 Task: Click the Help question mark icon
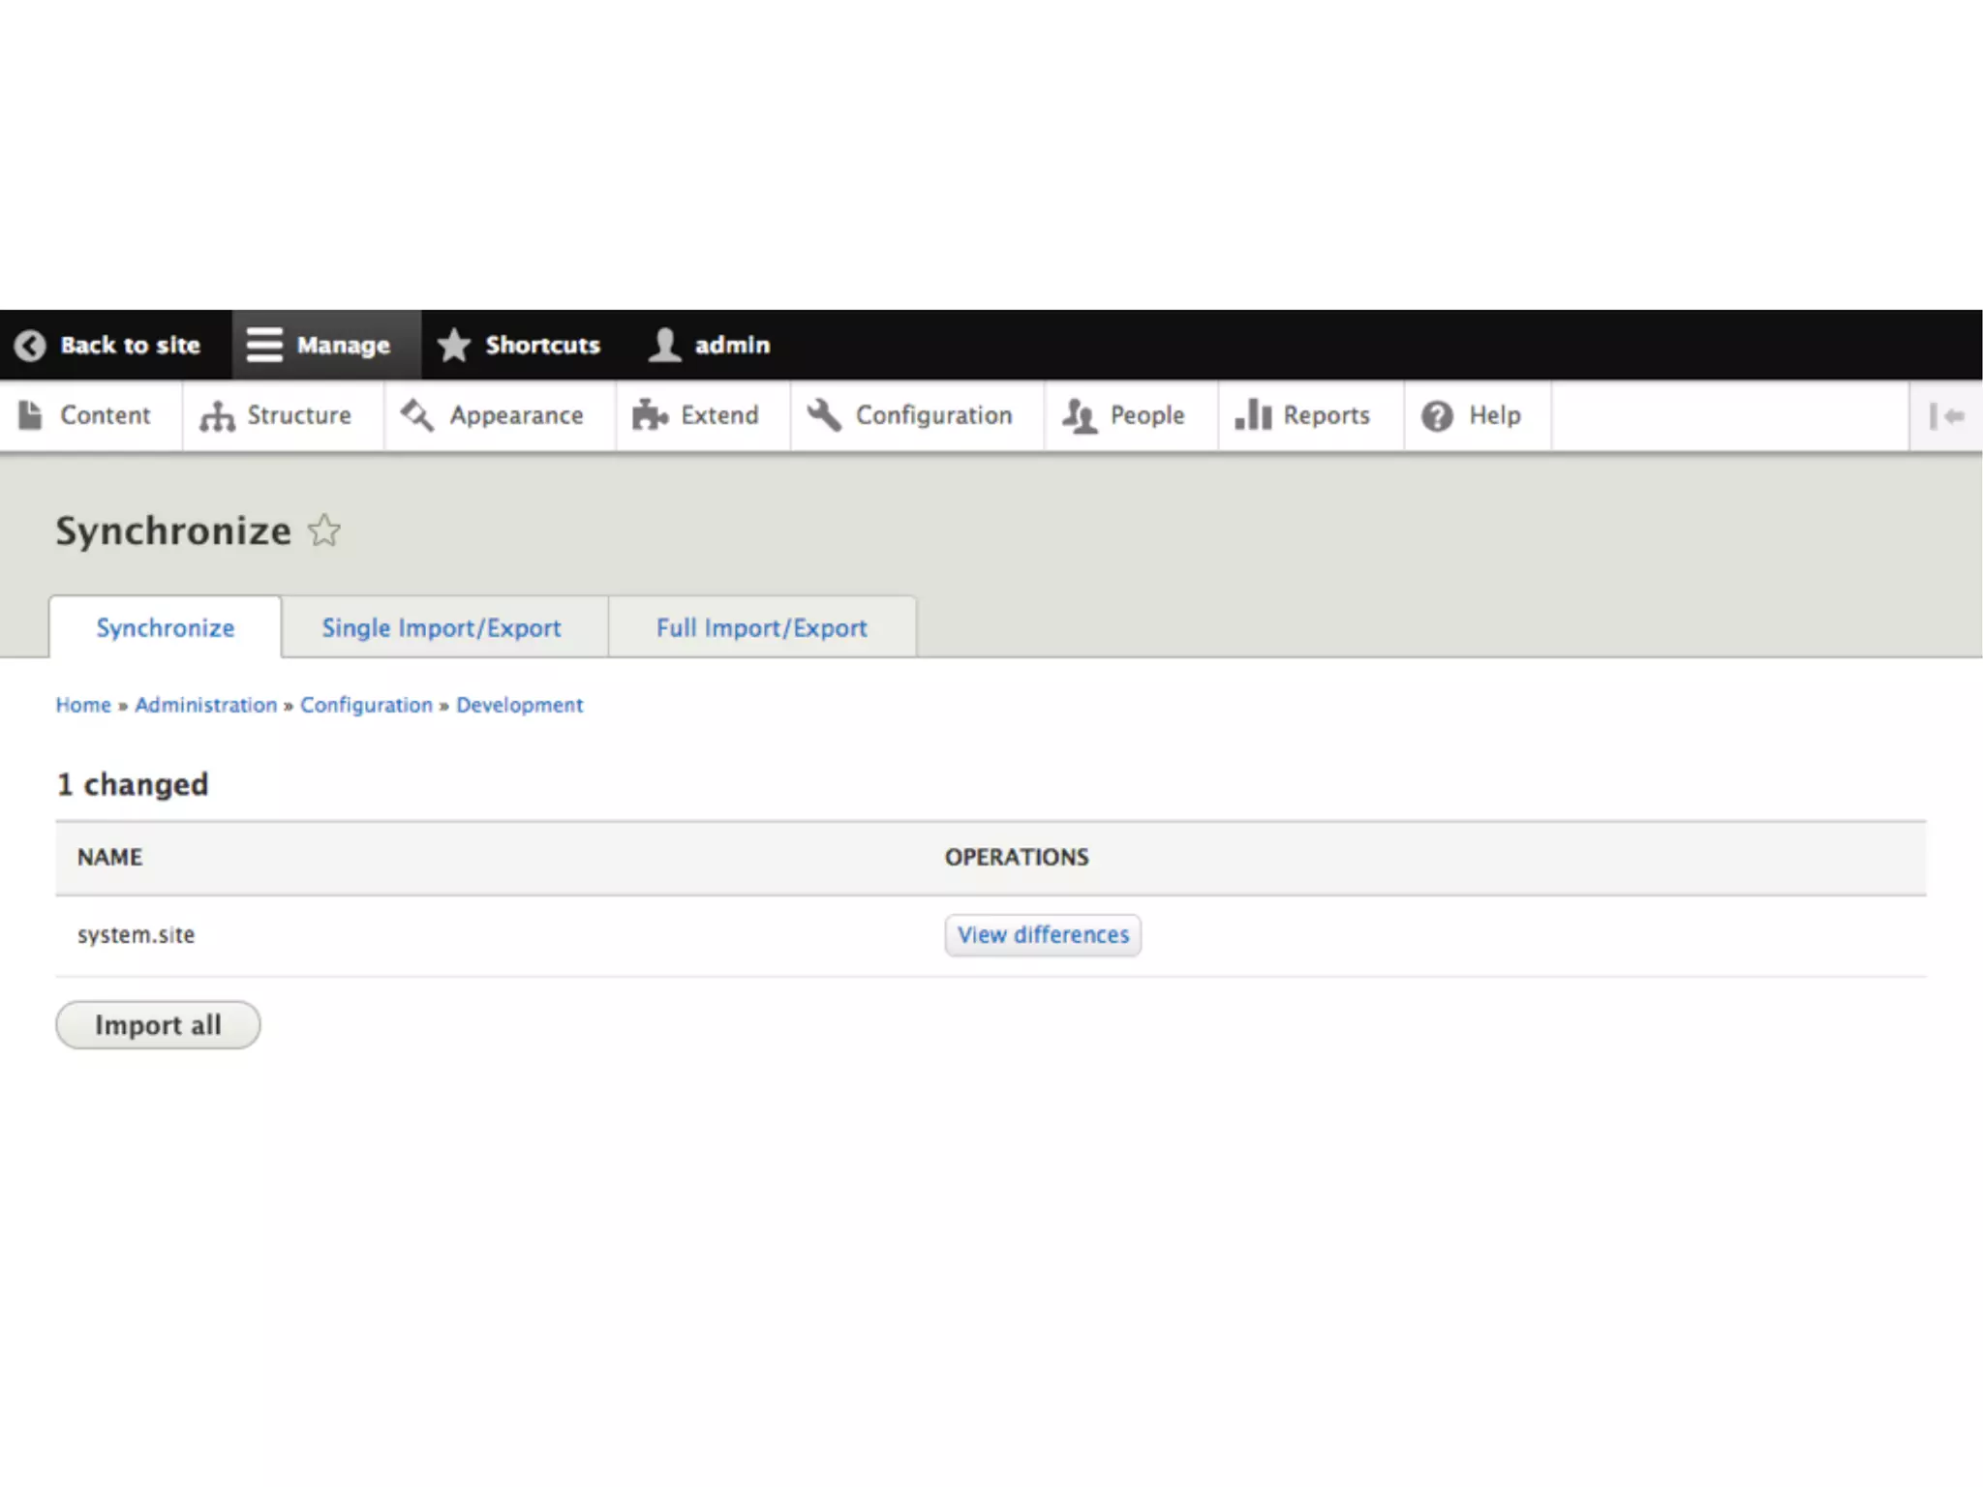tap(1437, 416)
